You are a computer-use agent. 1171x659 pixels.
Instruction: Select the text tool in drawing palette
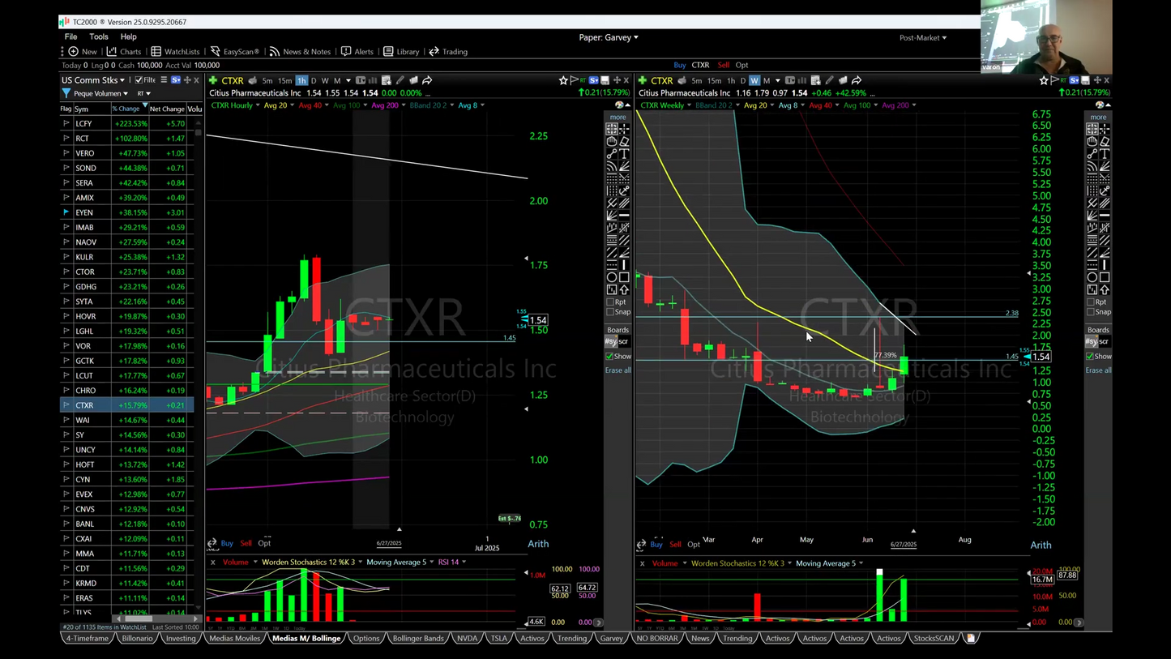click(624, 154)
